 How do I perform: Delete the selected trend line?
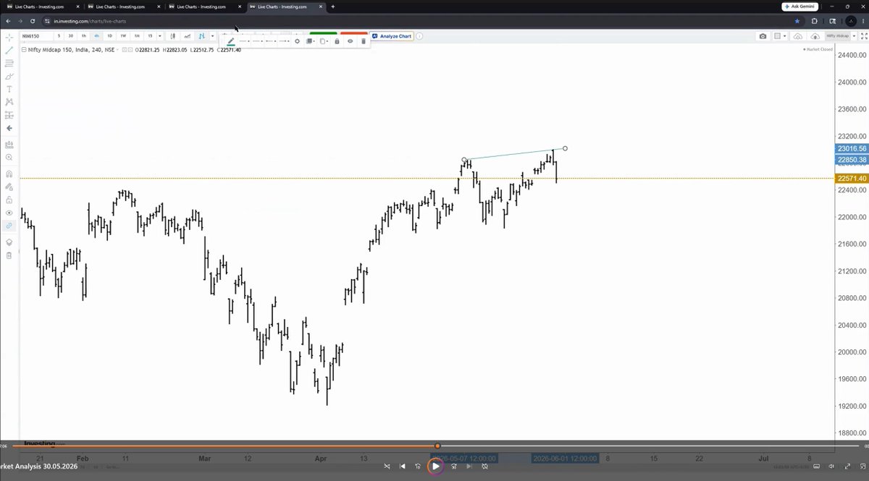pos(364,41)
